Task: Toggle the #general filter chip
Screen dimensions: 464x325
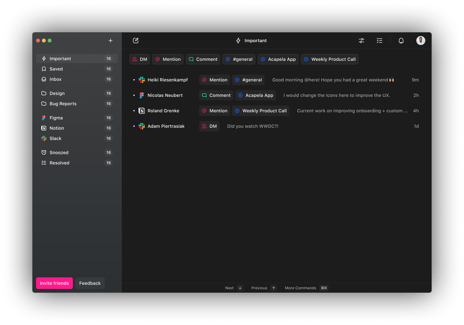Action: (x=239, y=59)
